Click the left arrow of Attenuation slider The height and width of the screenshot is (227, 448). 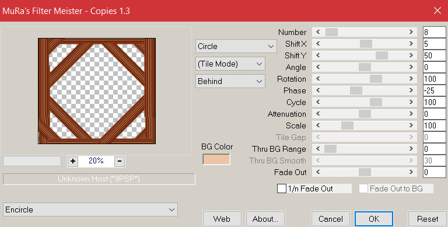tap(318, 114)
